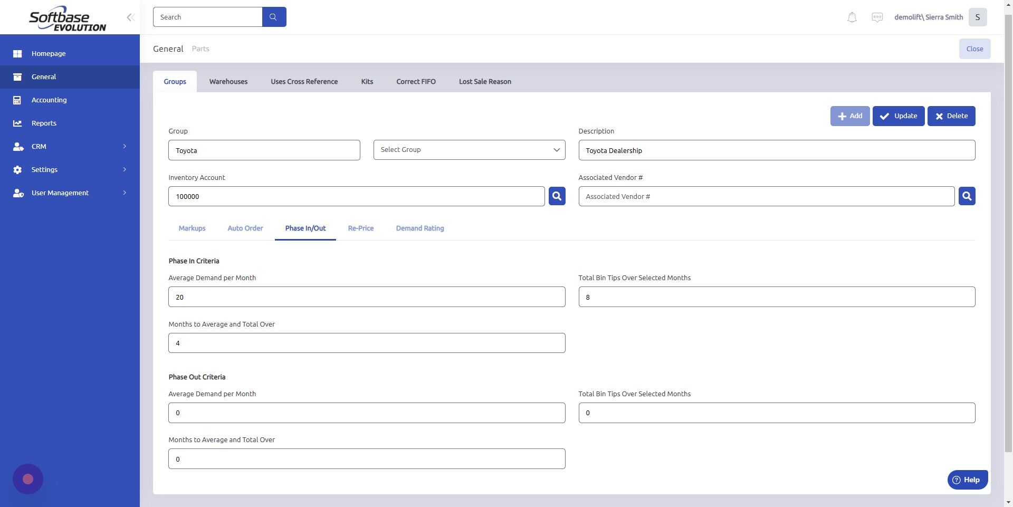Click the Parts breadcrumb text
This screenshot has height=507, width=1013.
(200, 49)
